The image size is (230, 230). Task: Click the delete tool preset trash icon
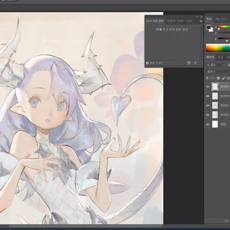tap(195, 63)
